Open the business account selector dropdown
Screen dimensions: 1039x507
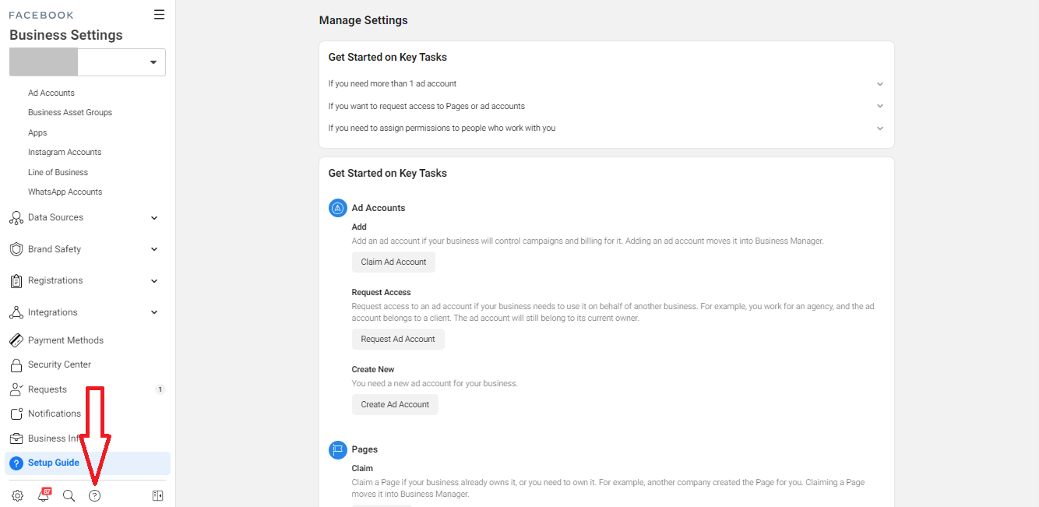(87, 62)
